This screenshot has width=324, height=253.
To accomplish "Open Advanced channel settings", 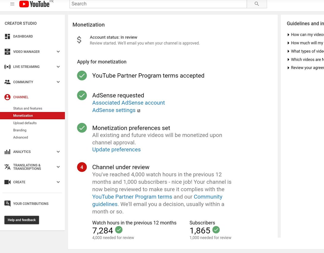I will [x=21, y=137].
